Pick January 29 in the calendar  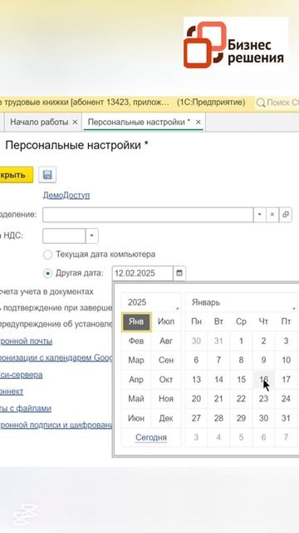click(241, 418)
